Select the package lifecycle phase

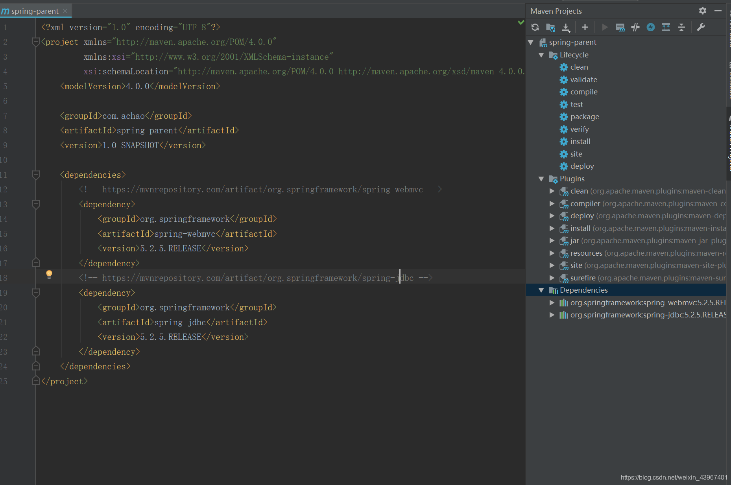626,116
